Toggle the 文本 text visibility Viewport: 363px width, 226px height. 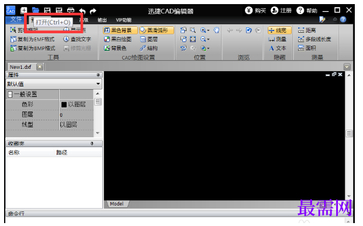278,48
